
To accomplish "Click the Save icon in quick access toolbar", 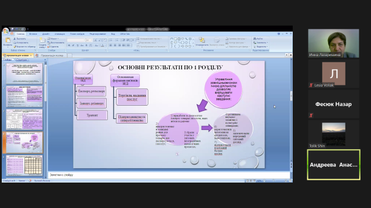I will 12,29.
